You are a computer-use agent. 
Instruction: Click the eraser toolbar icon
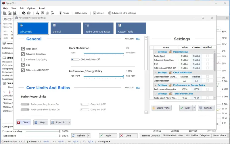(x=47, y=13)
